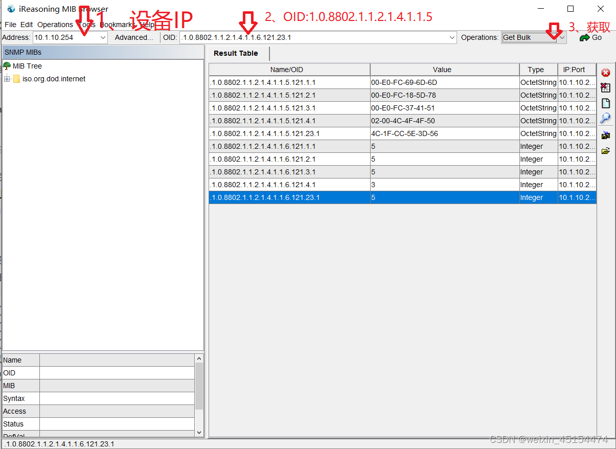
Task: Save the query results to file
Action: (605, 135)
